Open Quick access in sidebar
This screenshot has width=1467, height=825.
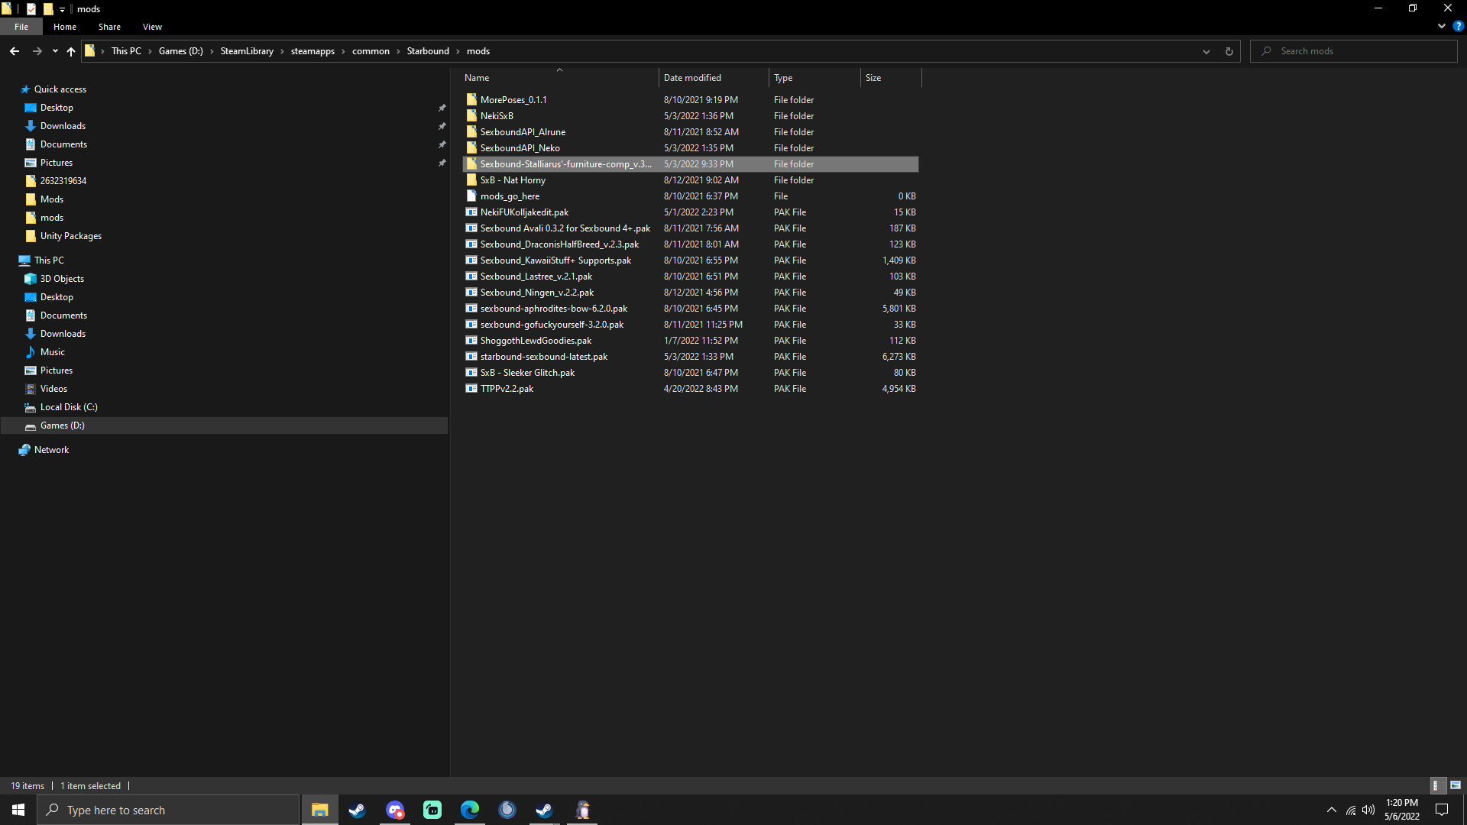click(x=60, y=89)
